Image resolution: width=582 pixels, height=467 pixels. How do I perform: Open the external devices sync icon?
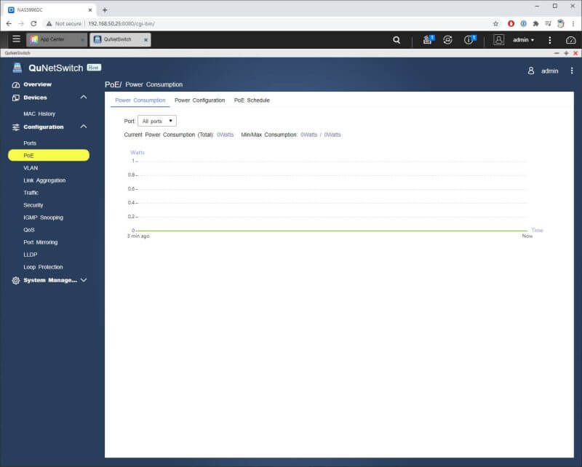(x=447, y=40)
